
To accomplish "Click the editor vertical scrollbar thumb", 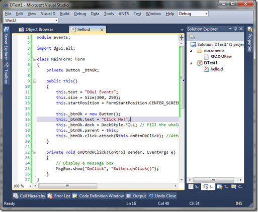I will tap(182, 77).
